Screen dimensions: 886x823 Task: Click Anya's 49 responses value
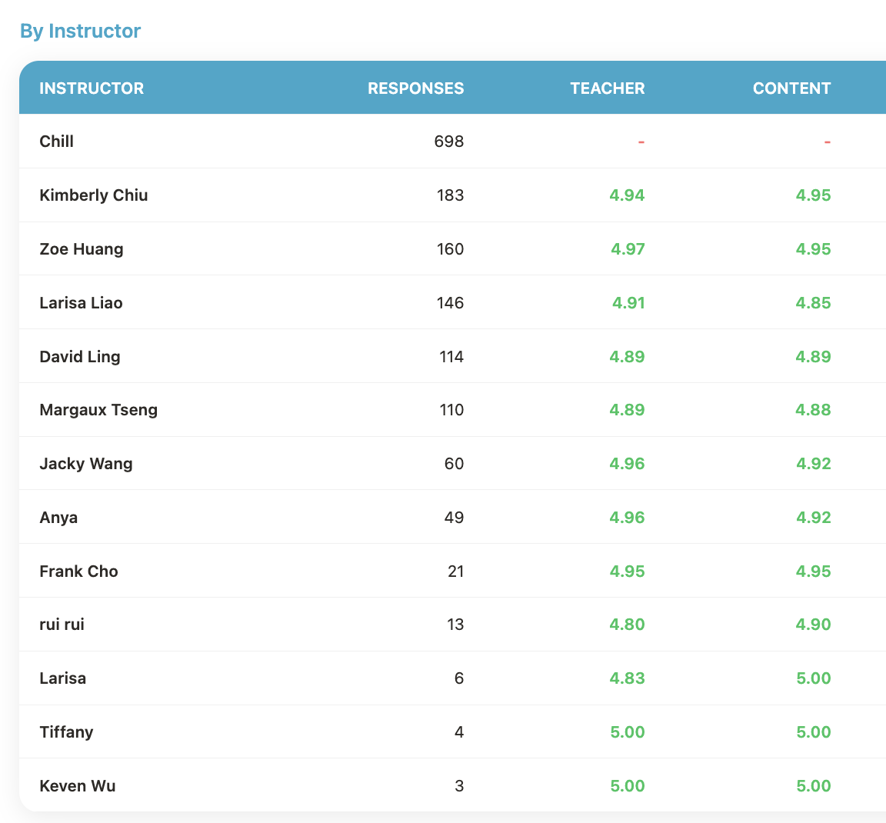(454, 518)
